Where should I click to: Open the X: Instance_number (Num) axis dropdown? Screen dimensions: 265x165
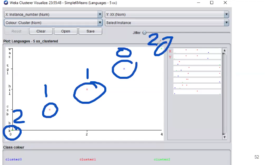tap(53, 15)
